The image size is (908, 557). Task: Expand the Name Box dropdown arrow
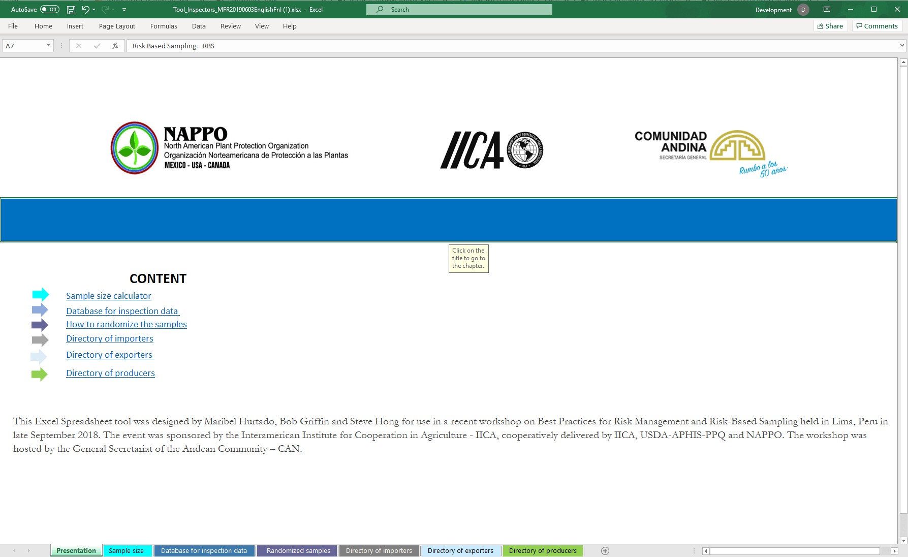[x=48, y=46]
